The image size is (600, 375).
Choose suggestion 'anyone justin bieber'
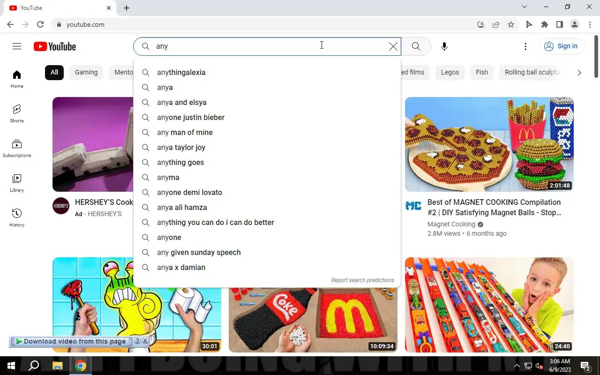click(x=267, y=117)
